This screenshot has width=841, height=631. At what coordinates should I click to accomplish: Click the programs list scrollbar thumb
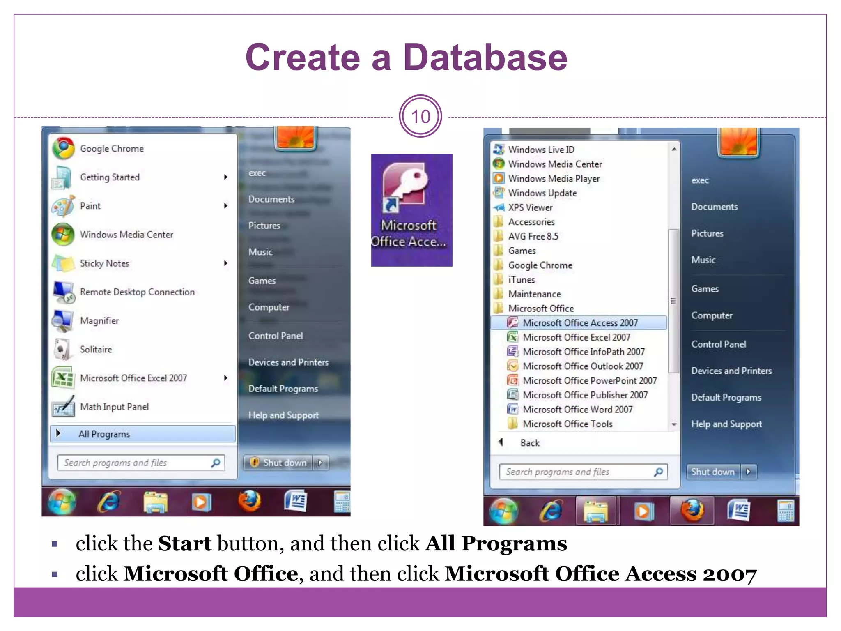(x=673, y=301)
